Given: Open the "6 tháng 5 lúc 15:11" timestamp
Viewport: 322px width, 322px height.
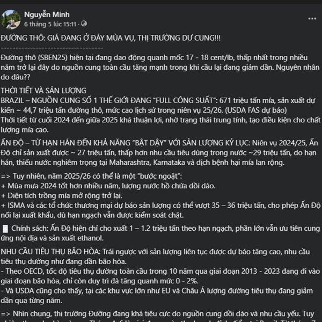Looking at the screenshot, I should coord(50,24).
